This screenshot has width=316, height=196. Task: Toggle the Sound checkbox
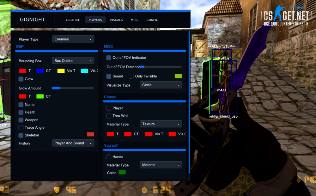(x=109, y=76)
